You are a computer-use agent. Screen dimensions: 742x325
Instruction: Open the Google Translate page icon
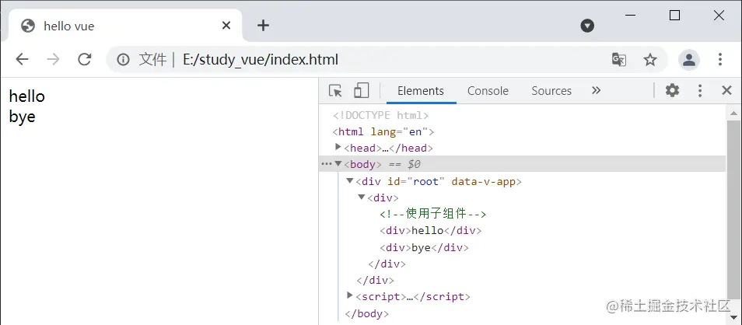tap(619, 60)
